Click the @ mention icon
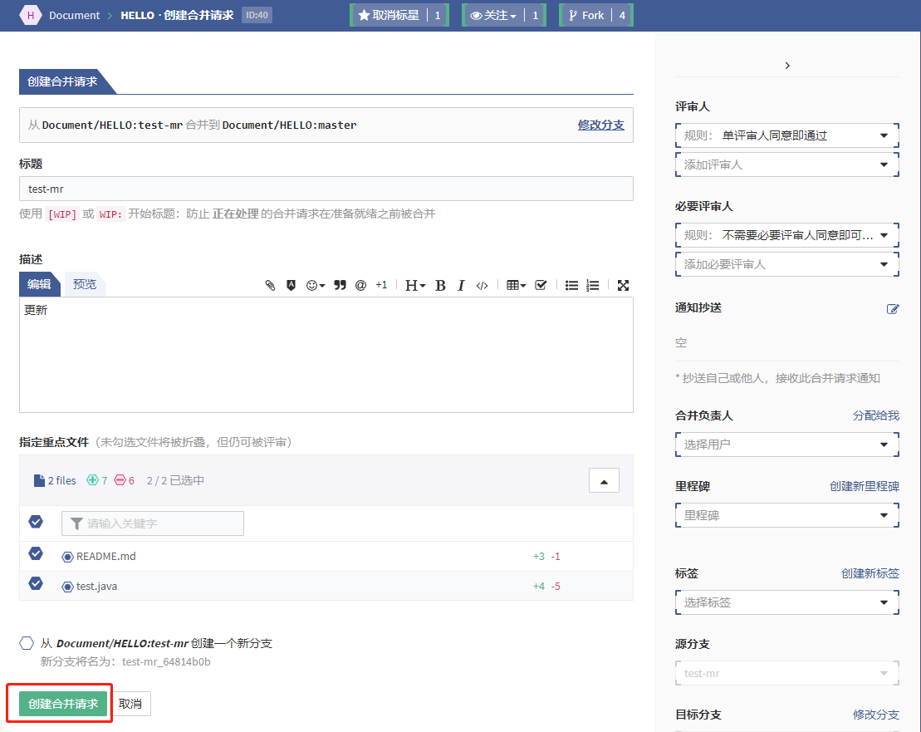The height and width of the screenshot is (732, 921). pos(360,285)
